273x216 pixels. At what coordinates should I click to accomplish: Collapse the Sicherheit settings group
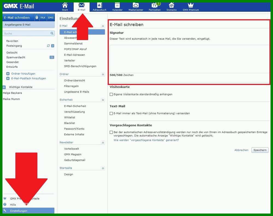point(103,100)
